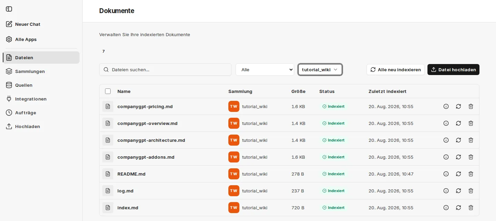
Task: Reindex README.md
Action: 458,174
